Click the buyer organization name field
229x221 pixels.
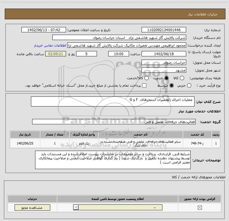(119, 37)
